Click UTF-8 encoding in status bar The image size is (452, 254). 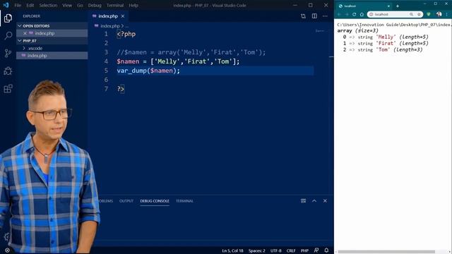276,250
